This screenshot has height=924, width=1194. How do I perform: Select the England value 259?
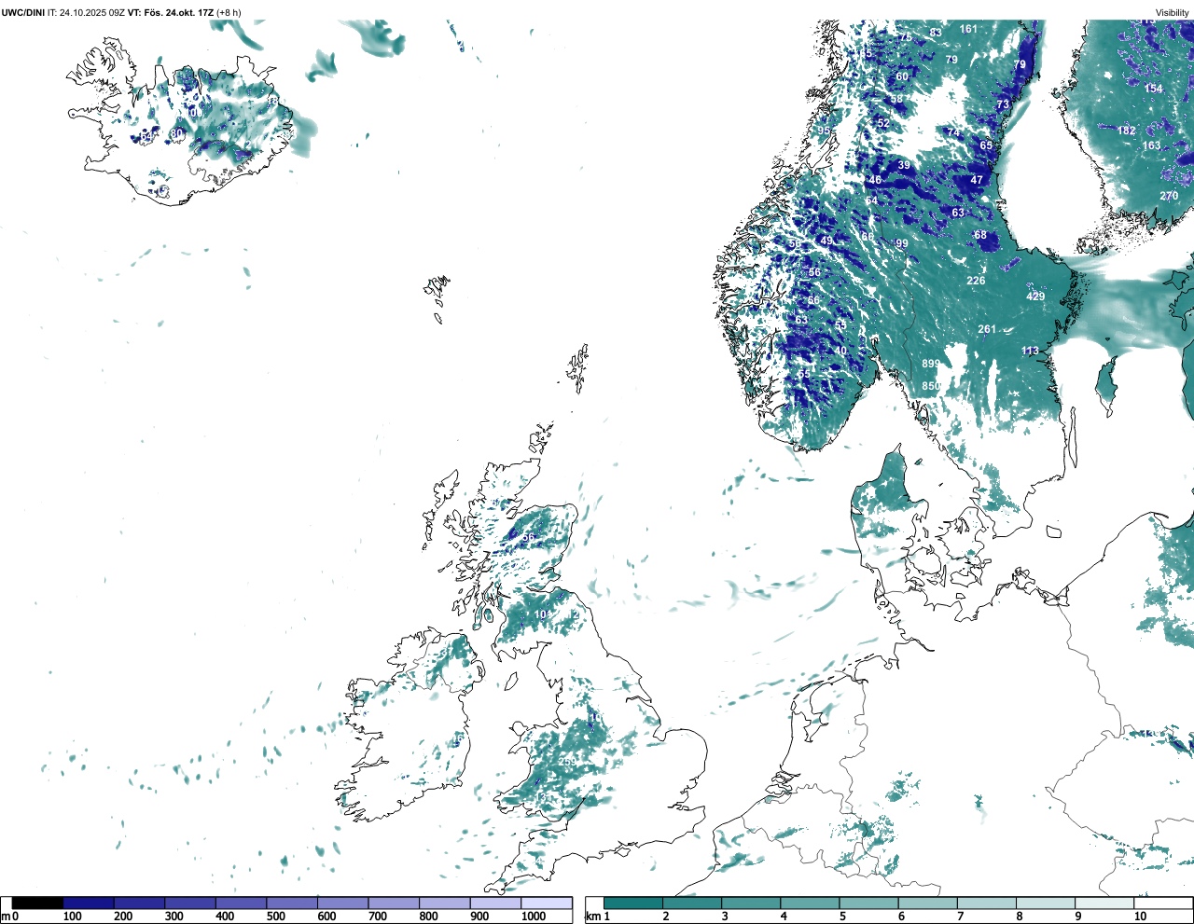(567, 763)
